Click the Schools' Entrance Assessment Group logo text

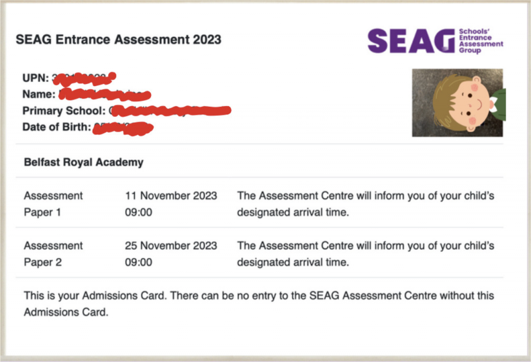(480, 41)
